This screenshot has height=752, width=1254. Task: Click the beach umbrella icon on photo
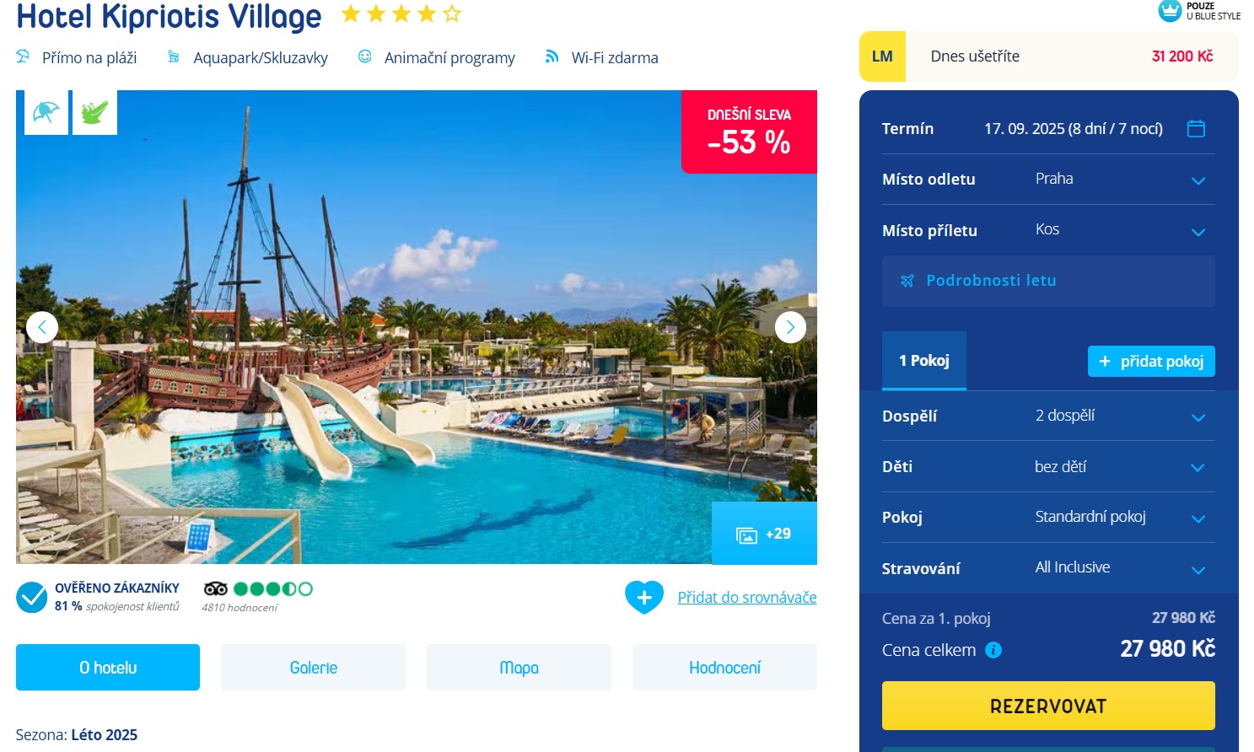tap(46, 112)
